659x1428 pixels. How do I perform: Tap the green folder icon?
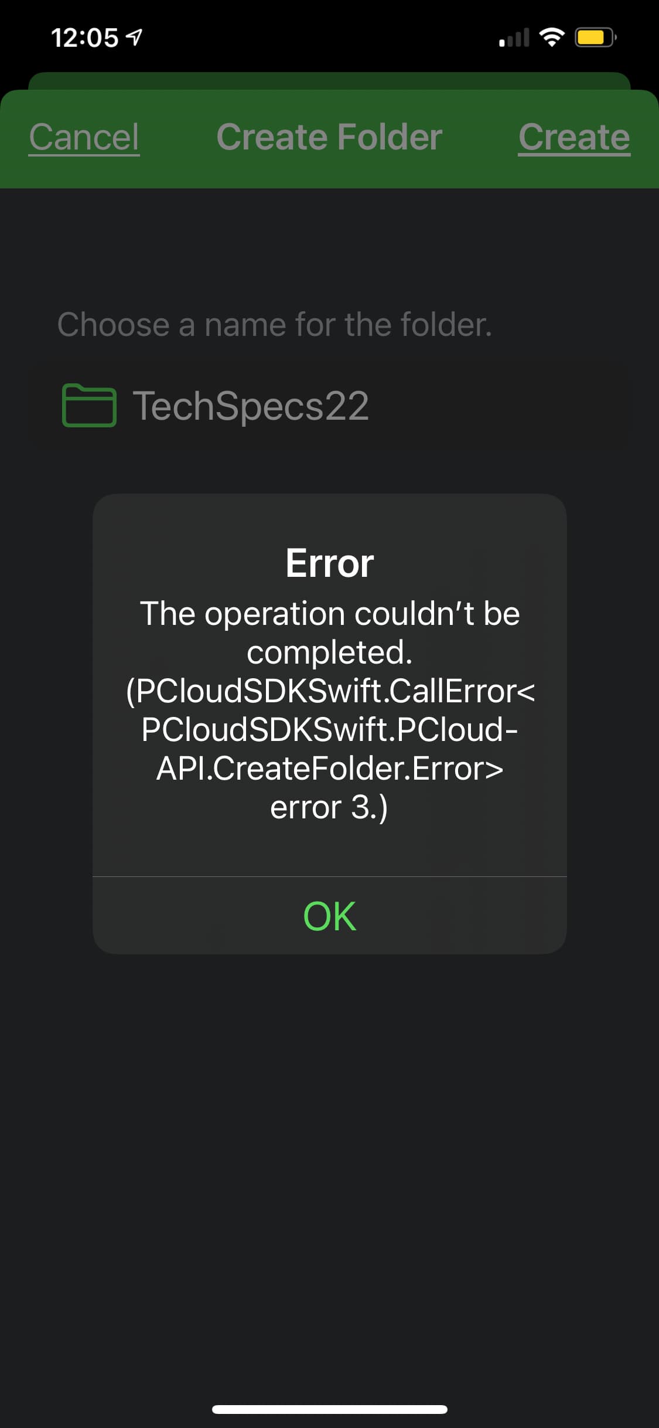(89, 405)
